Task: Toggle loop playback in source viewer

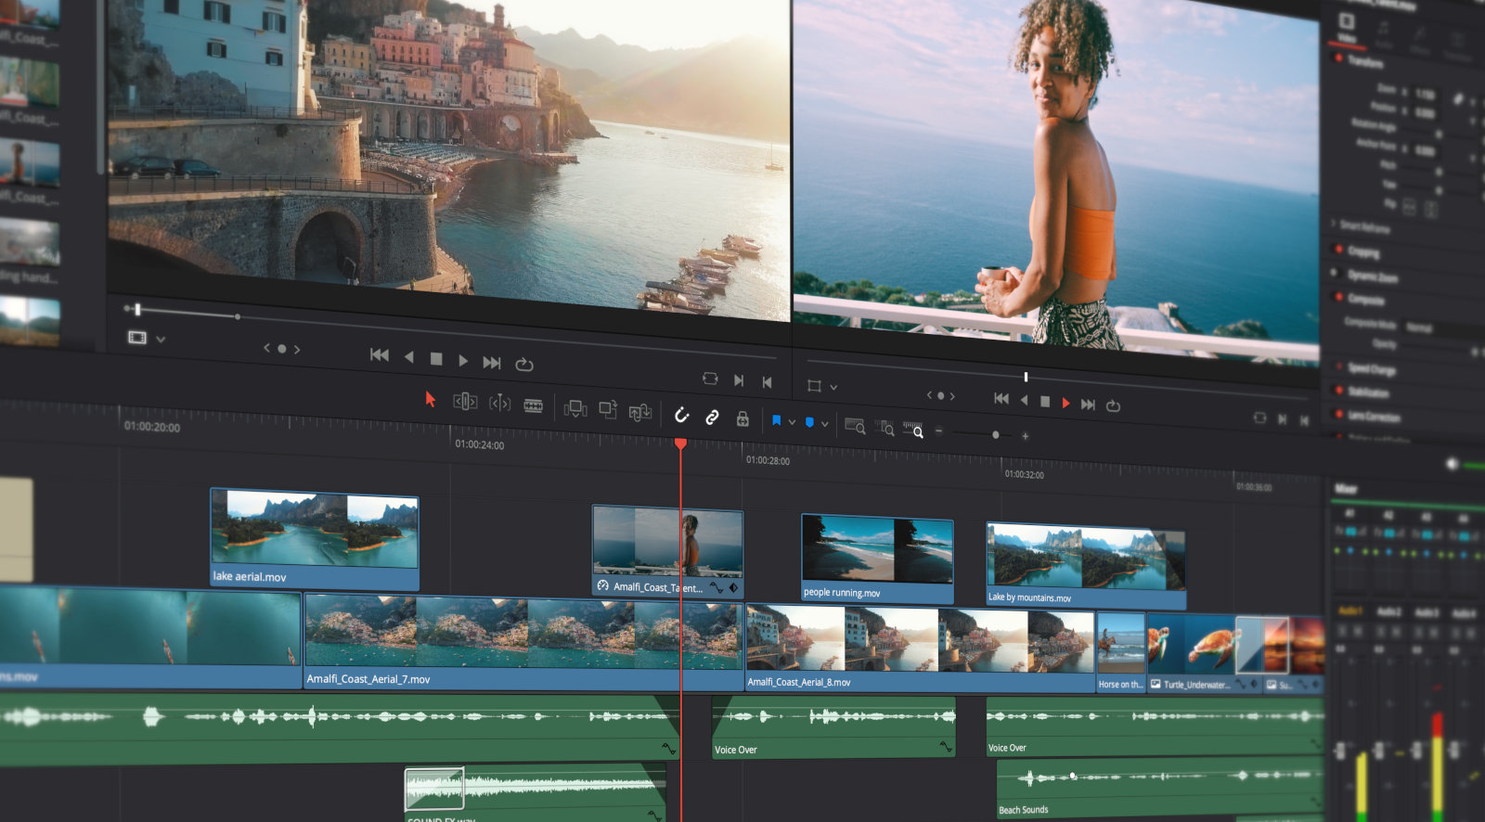Action: click(524, 365)
